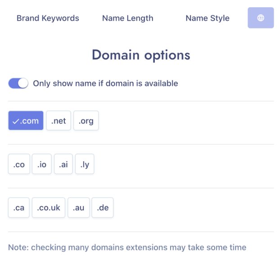Select the .ly domain extension
Viewport: 279px width, 275px height.
85,164
